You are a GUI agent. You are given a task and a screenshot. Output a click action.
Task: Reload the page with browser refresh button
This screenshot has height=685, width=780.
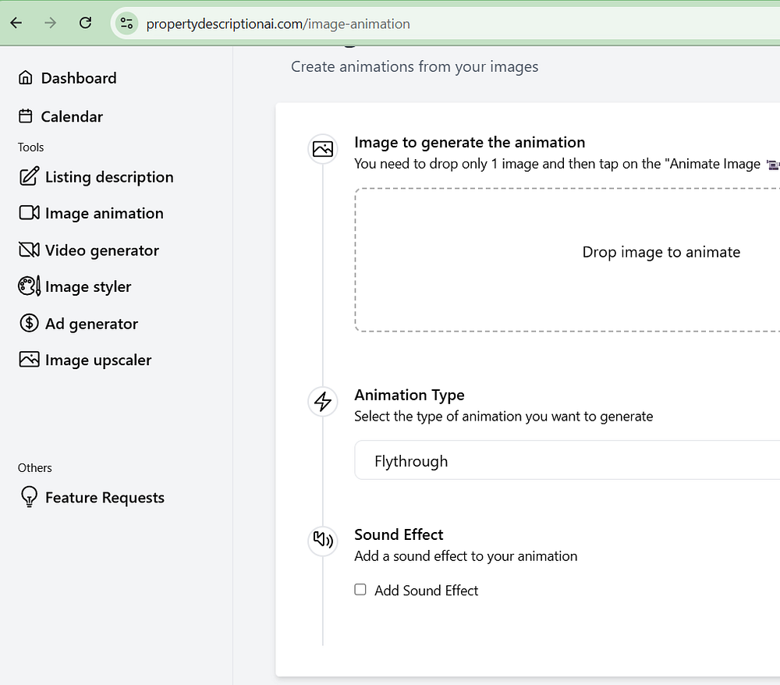(x=86, y=23)
